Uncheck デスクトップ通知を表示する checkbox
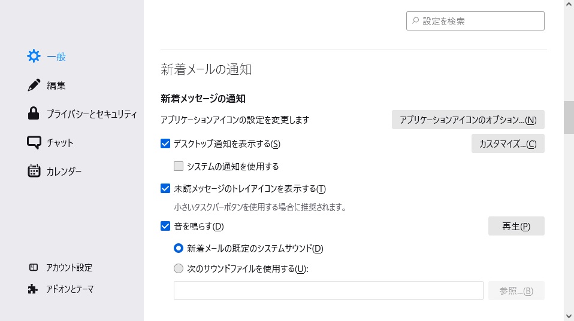574x321 pixels. click(x=166, y=143)
